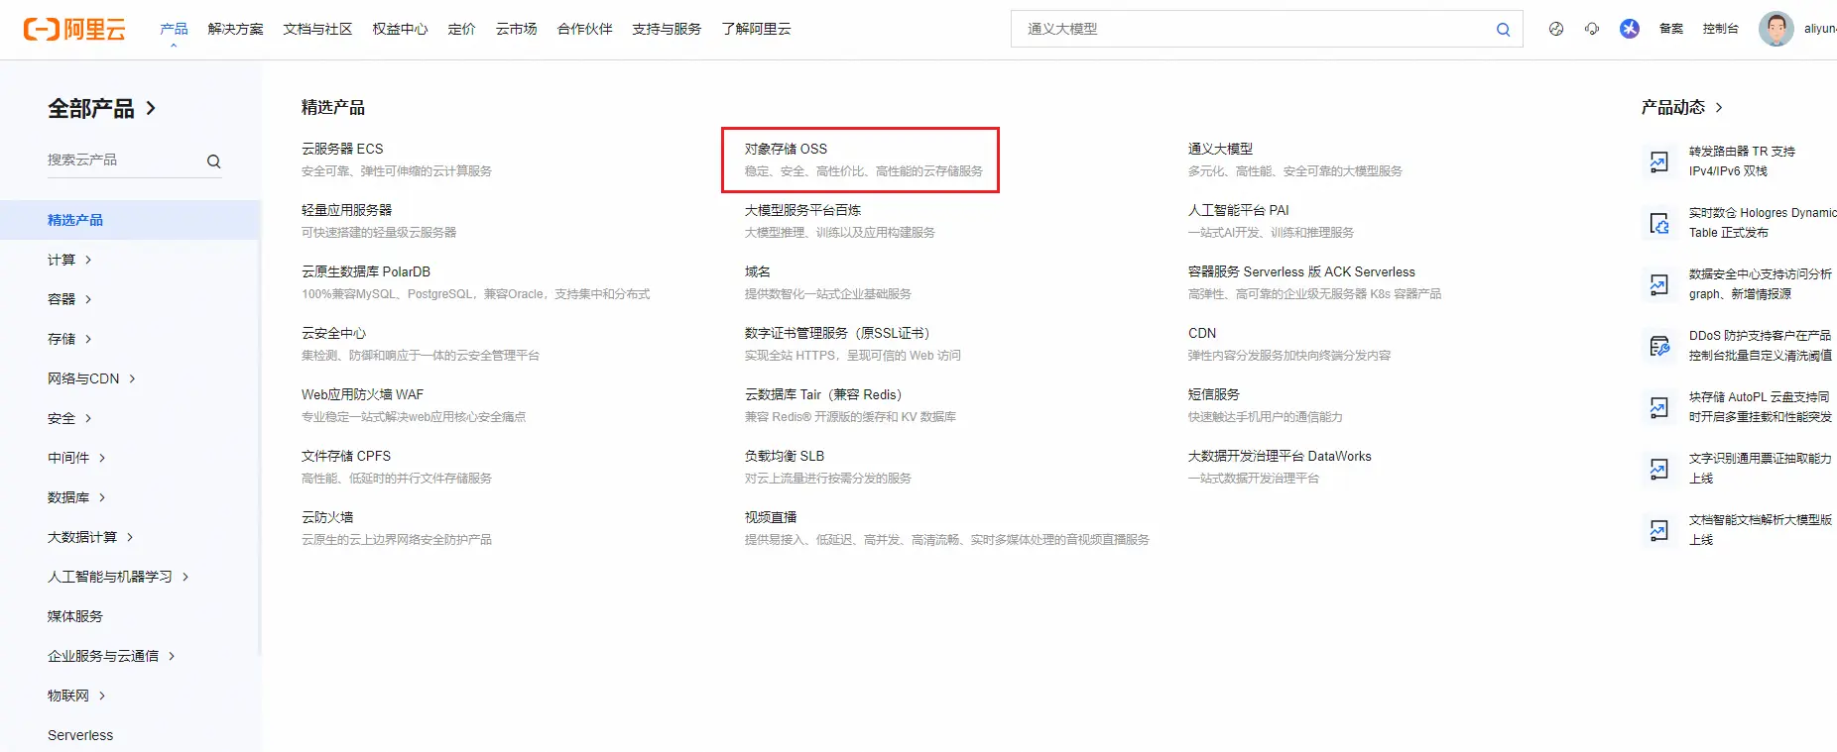Open news icon for 文字识别通用票证抽取能力
Screen dimensions: 1837x752
tap(1658, 469)
